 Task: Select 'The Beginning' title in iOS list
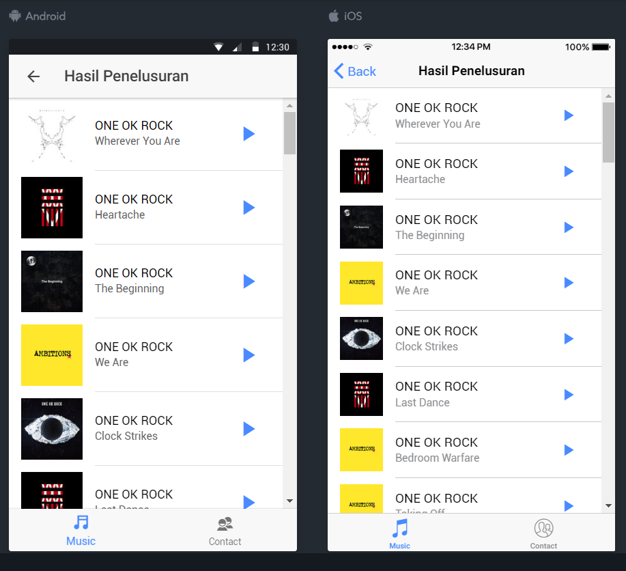point(429,236)
